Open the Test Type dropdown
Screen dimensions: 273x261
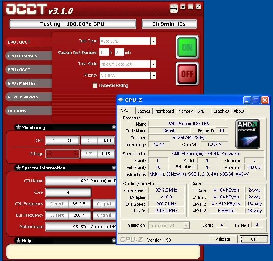(153, 41)
